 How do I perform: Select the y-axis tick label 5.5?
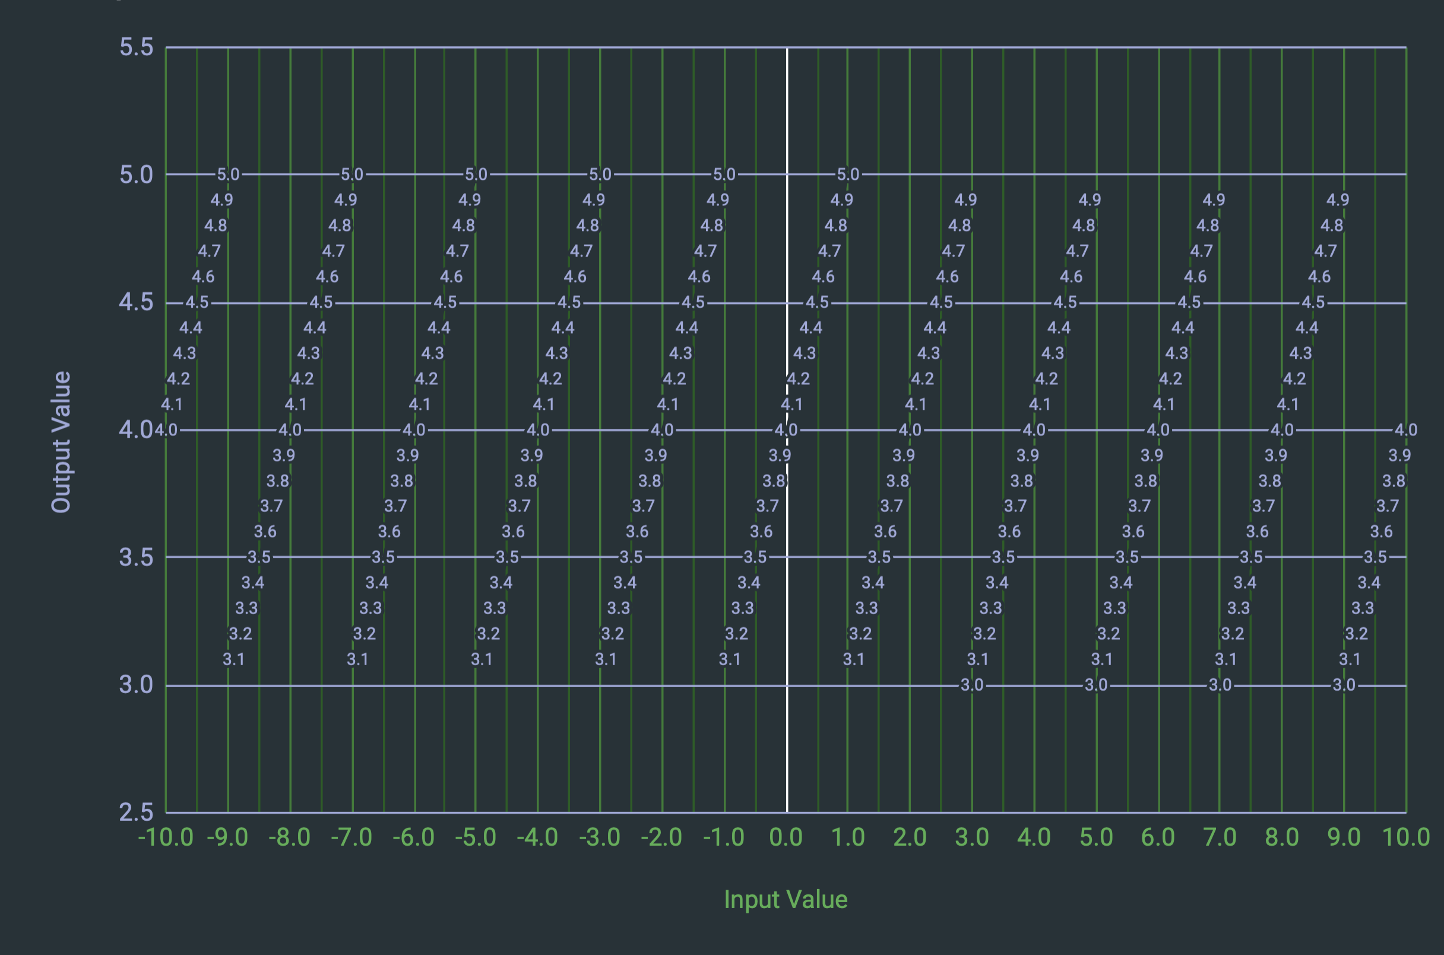(x=137, y=48)
